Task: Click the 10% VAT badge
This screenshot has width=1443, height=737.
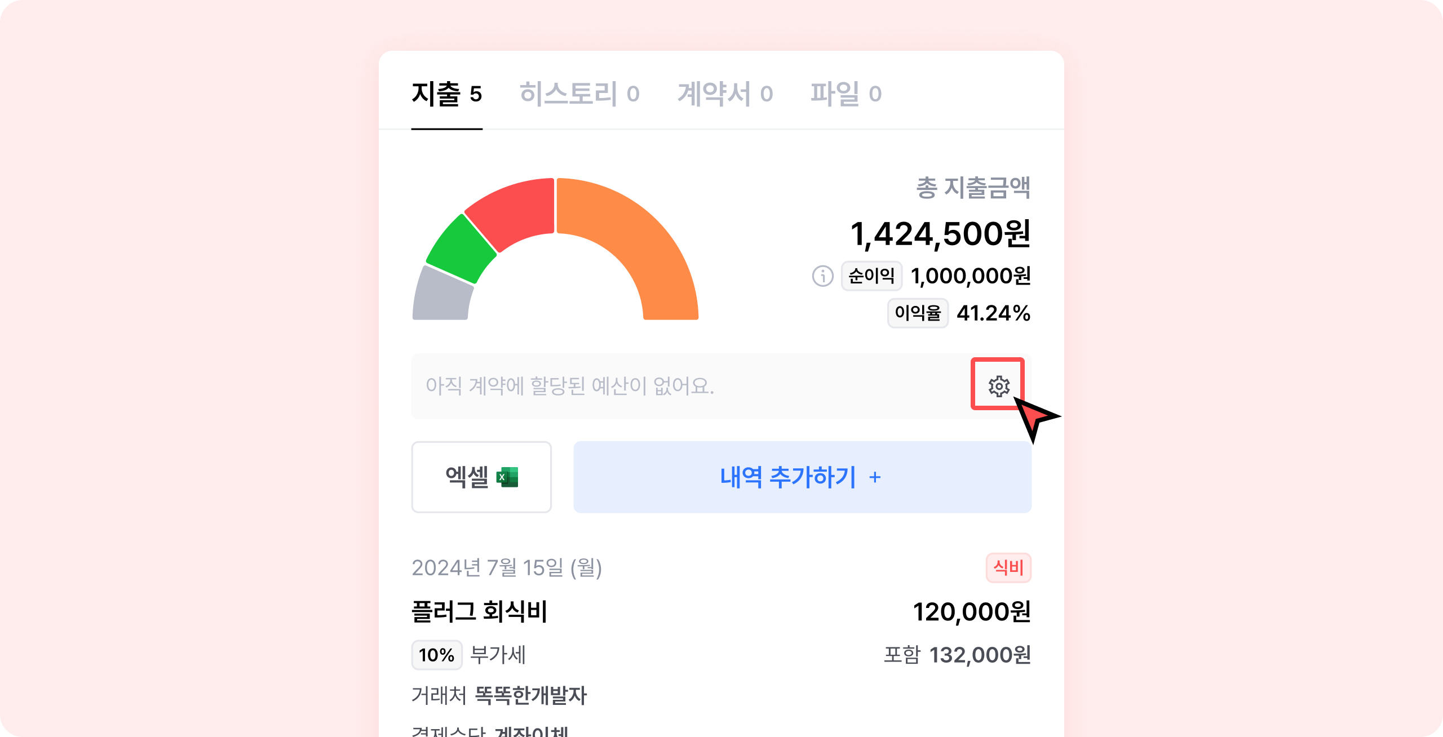Action: 436,655
